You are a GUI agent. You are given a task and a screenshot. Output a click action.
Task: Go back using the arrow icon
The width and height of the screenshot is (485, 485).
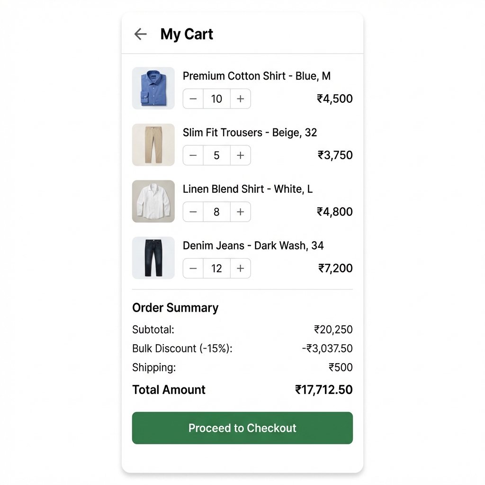(x=140, y=34)
